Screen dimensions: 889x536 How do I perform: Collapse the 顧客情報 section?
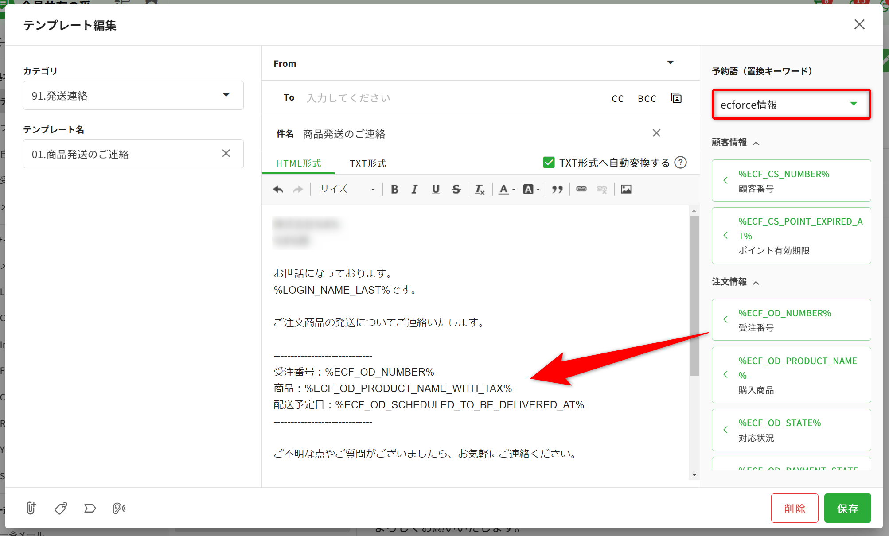tap(756, 143)
